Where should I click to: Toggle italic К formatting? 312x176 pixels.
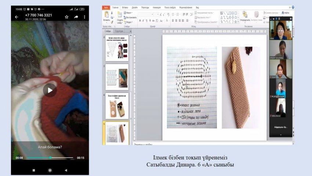(143, 21)
